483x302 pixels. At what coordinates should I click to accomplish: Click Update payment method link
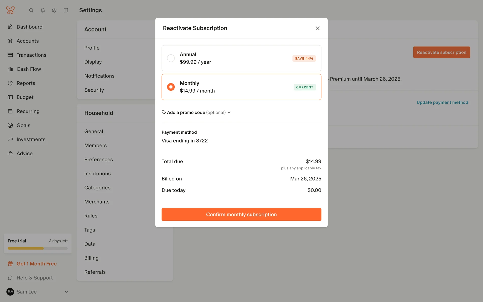coord(442,102)
